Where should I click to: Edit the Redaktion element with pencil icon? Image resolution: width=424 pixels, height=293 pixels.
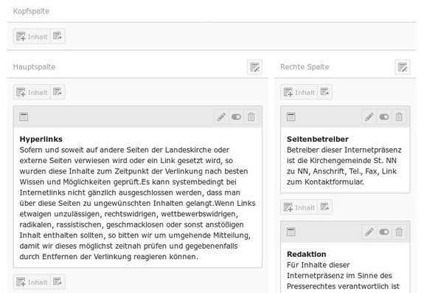click(369, 232)
